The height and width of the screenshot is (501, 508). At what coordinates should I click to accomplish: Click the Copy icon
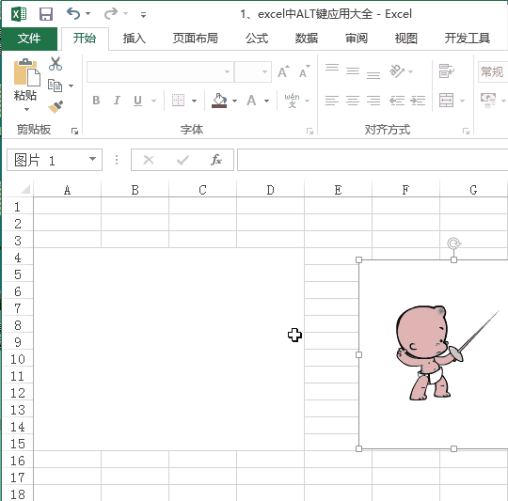click(56, 86)
